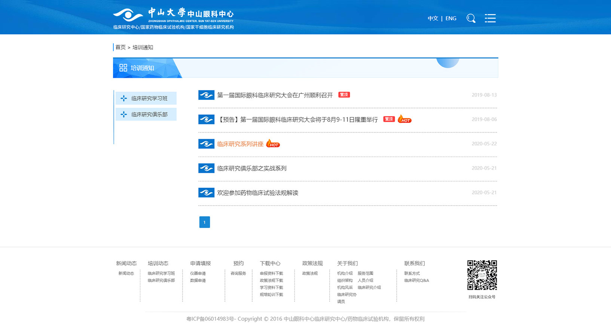This screenshot has width=611, height=329.
Task: Click the eye icon beside 临床研究系列讲座
Action: coord(206,144)
